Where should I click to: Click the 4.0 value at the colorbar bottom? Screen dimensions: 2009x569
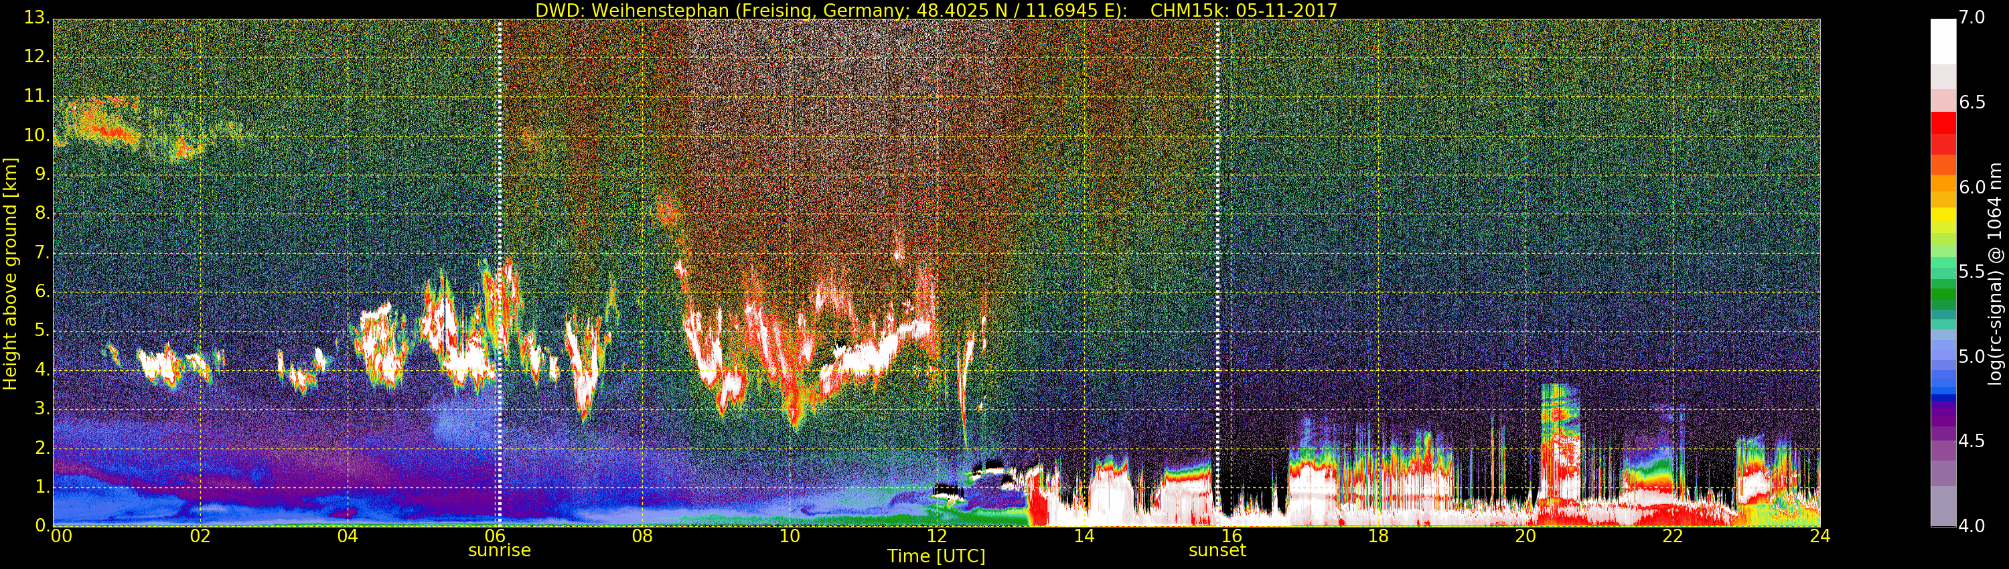coord(1971,526)
